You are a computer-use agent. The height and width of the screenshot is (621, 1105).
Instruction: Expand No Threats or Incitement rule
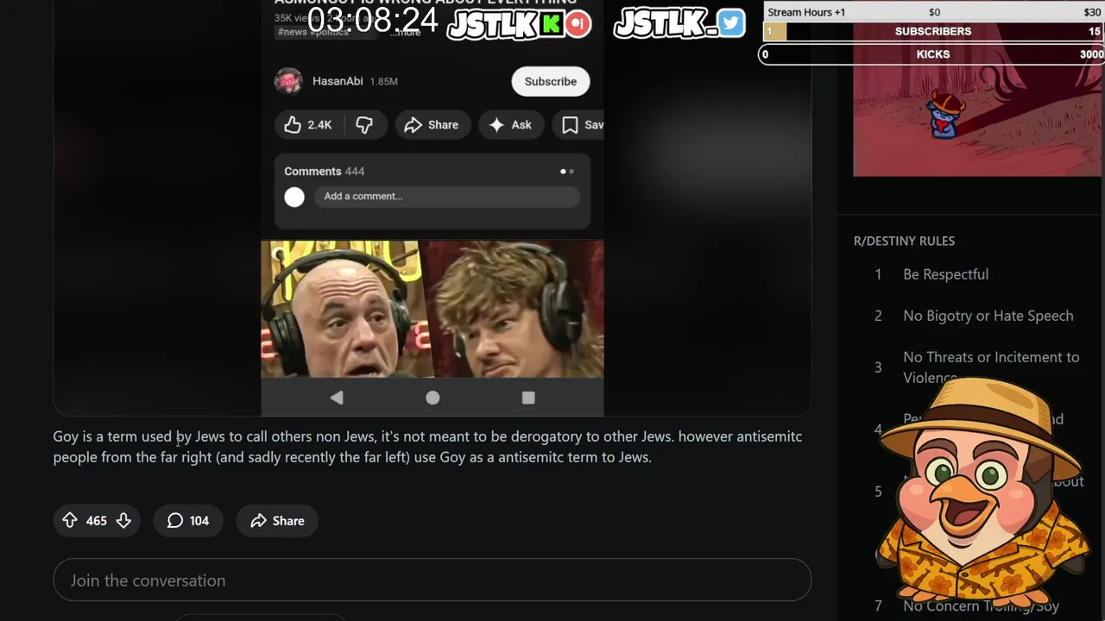coord(991,367)
